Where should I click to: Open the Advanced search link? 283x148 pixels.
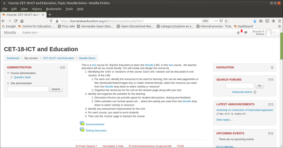pos(242,92)
